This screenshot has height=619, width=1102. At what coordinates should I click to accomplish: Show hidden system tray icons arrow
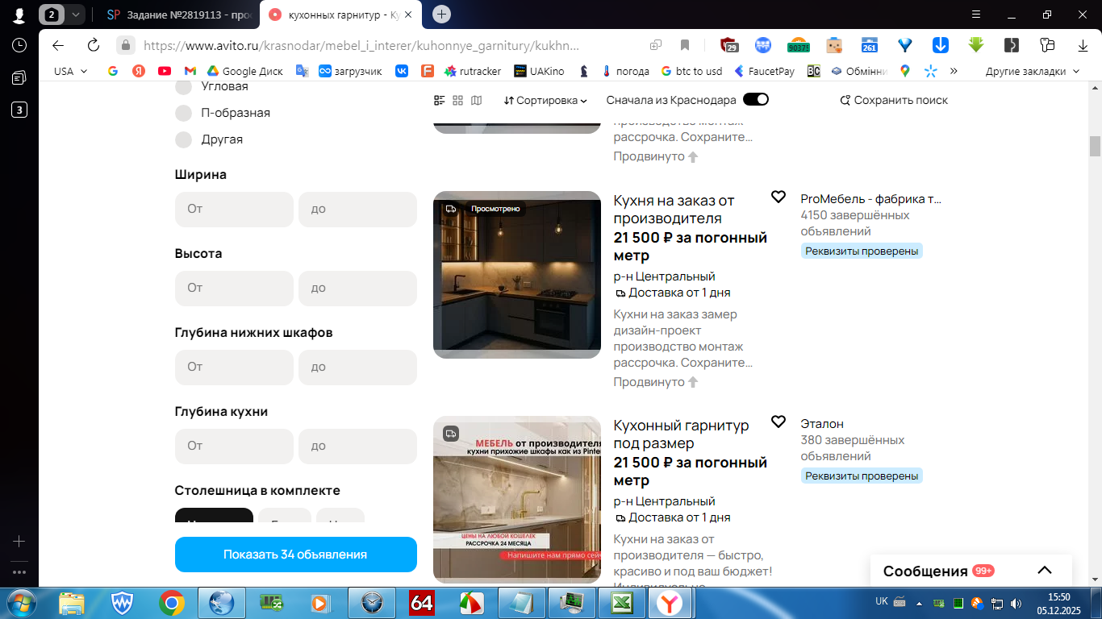tap(918, 603)
